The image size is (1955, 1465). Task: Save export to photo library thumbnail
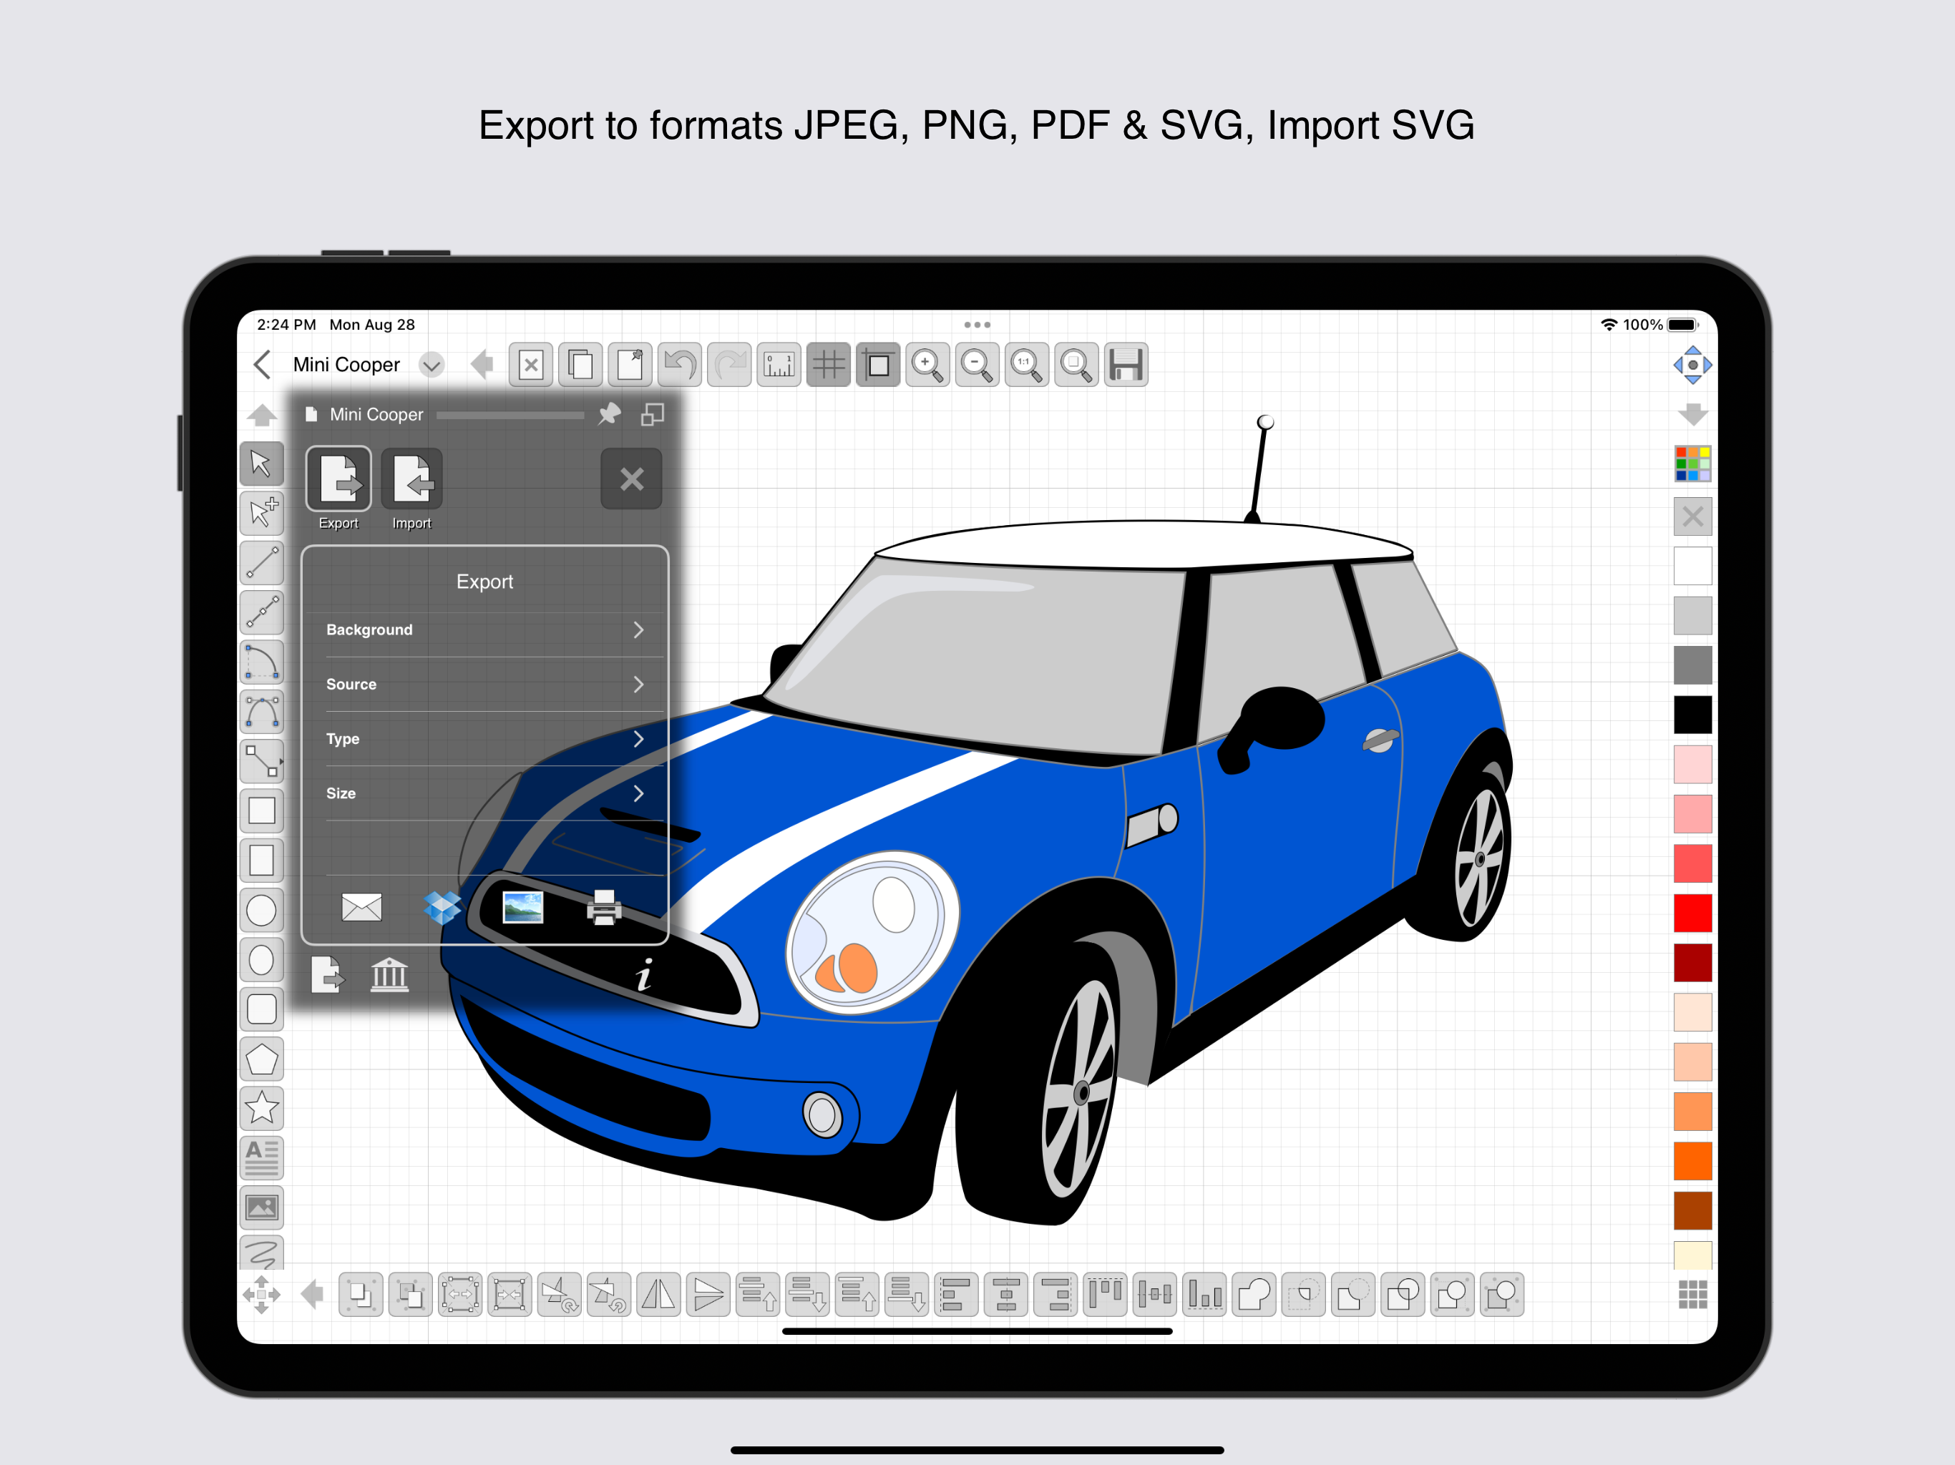pos(522,906)
